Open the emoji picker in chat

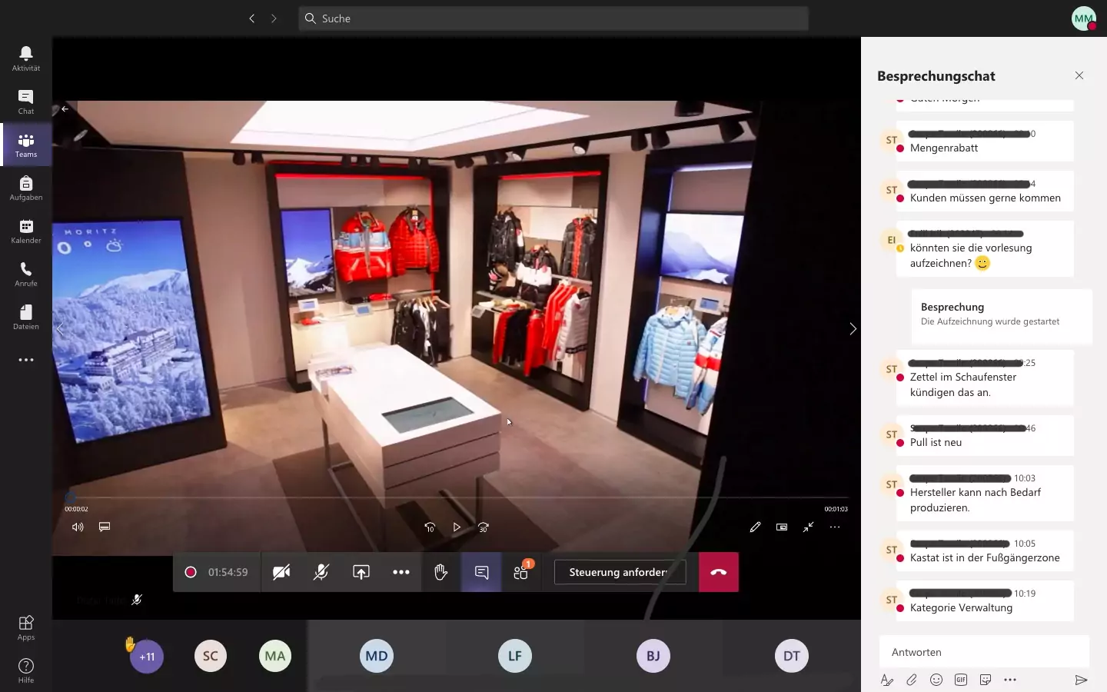936,680
